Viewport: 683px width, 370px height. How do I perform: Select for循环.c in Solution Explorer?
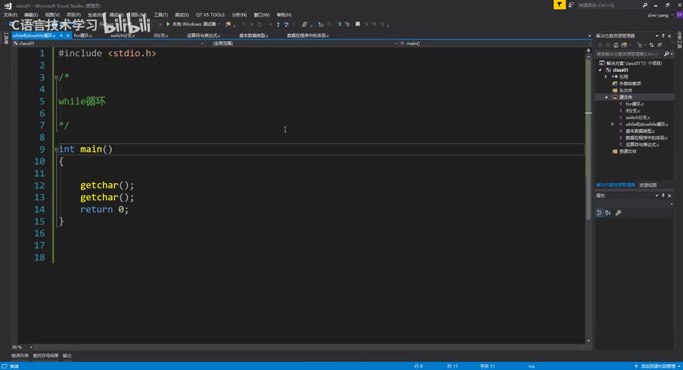click(634, 104)
